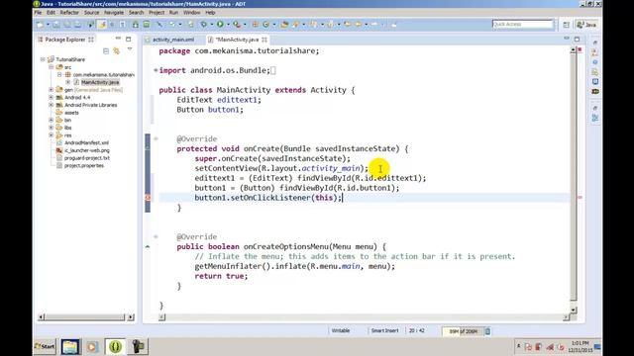Maximize the Package Explorer panel

128,40
